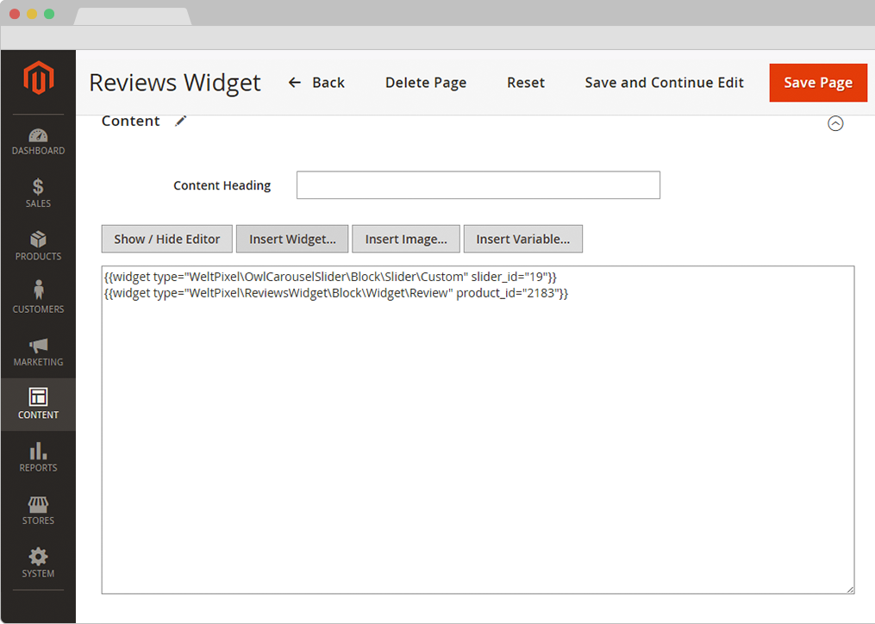Open the System settings menu in sidebar
875x624 pixels.
point(38,563)
